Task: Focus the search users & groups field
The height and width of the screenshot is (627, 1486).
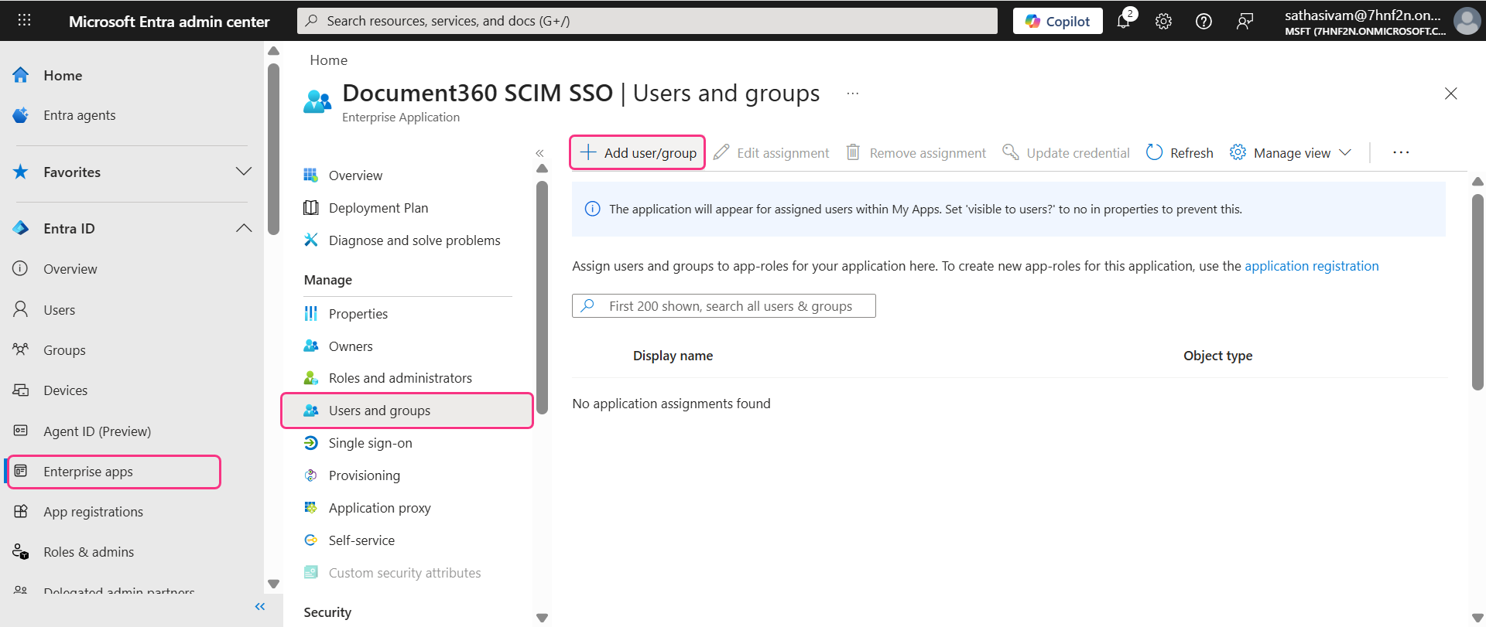Action: click(x=724, y=306)
